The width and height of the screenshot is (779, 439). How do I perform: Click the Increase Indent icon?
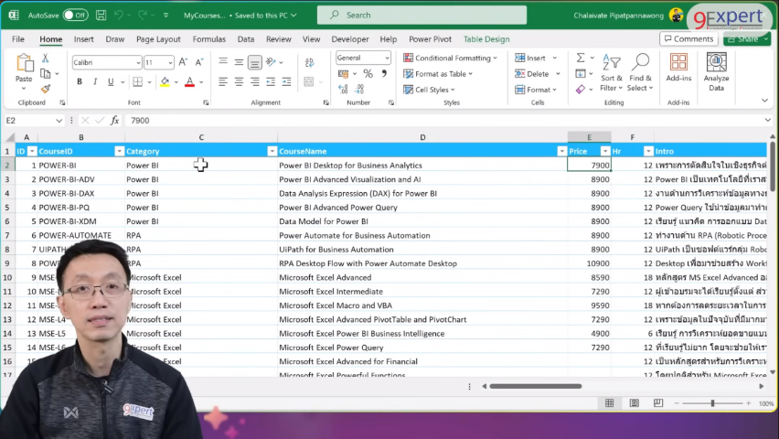[287, 81]
